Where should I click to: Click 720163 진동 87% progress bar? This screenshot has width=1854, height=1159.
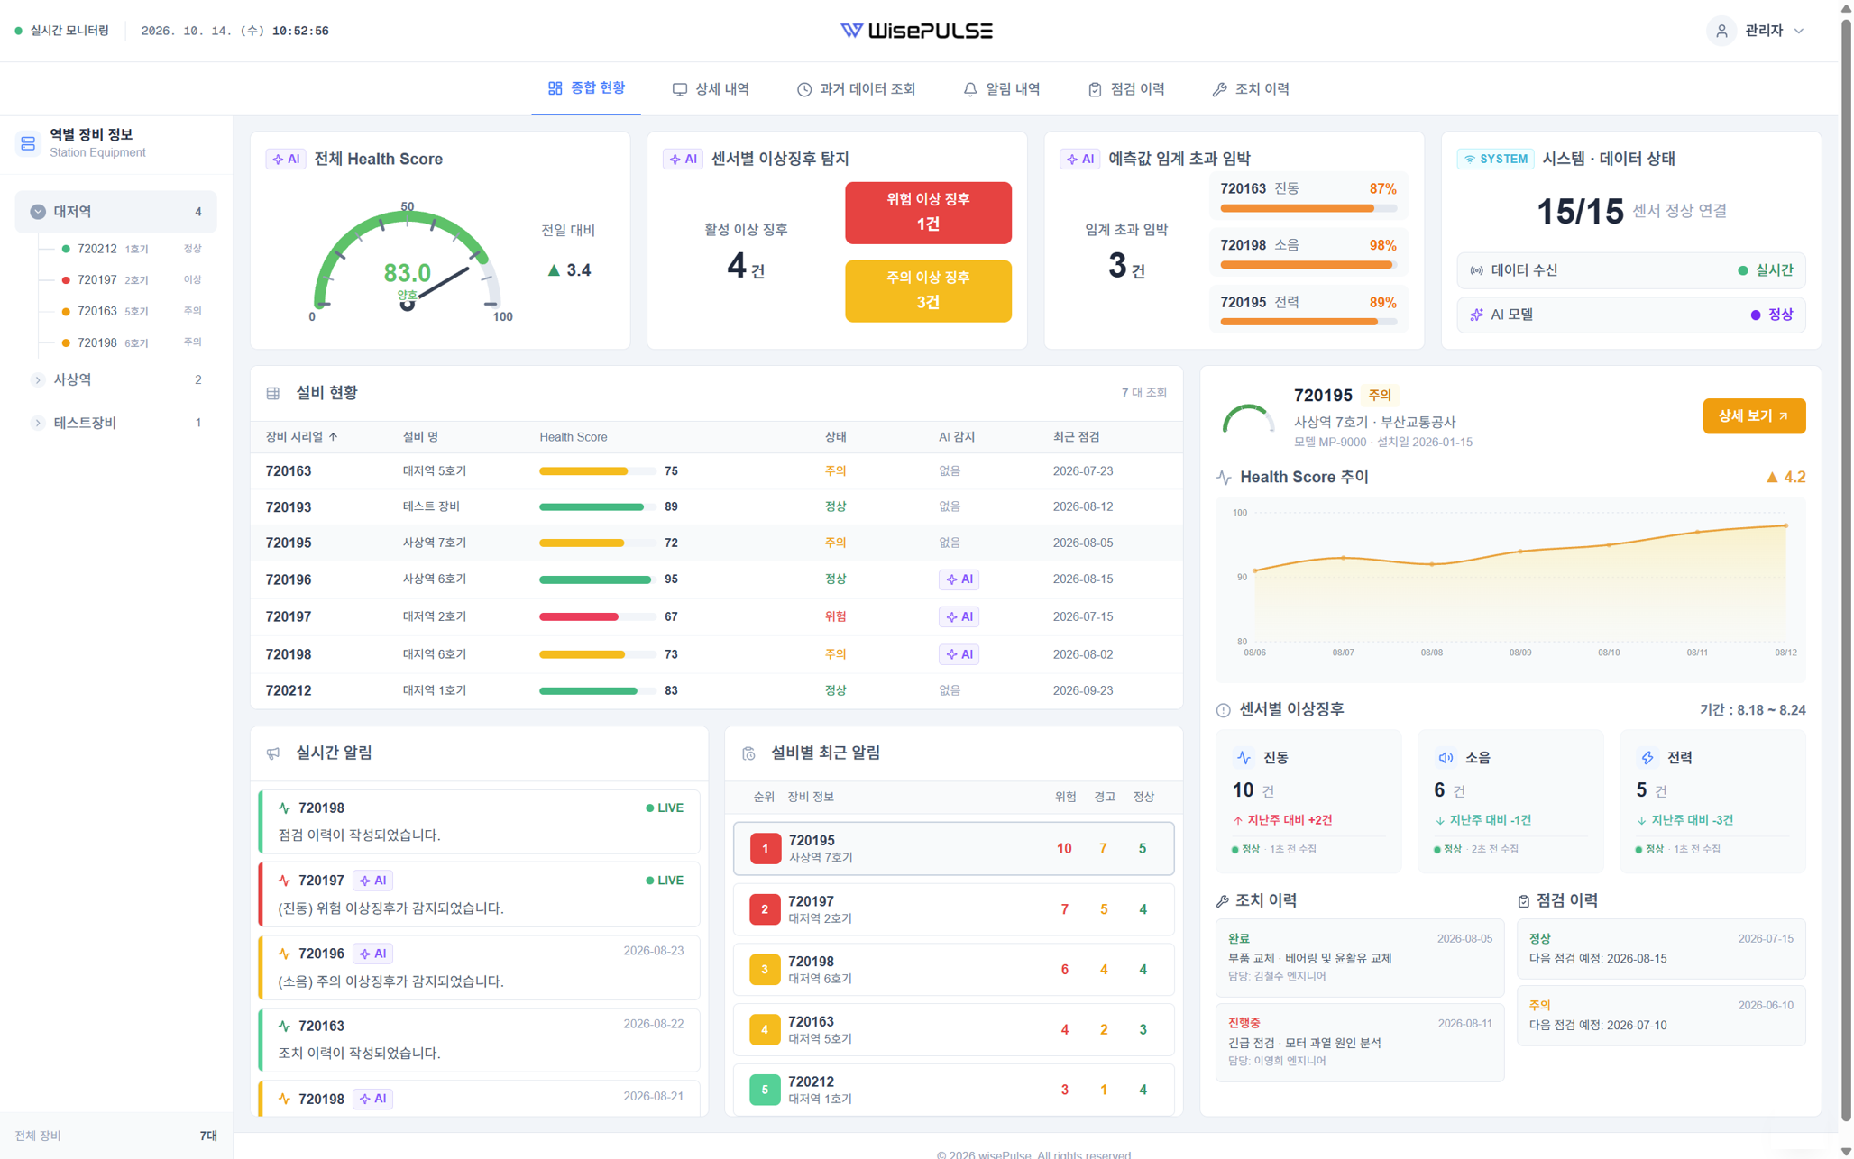coord(1308,208)
